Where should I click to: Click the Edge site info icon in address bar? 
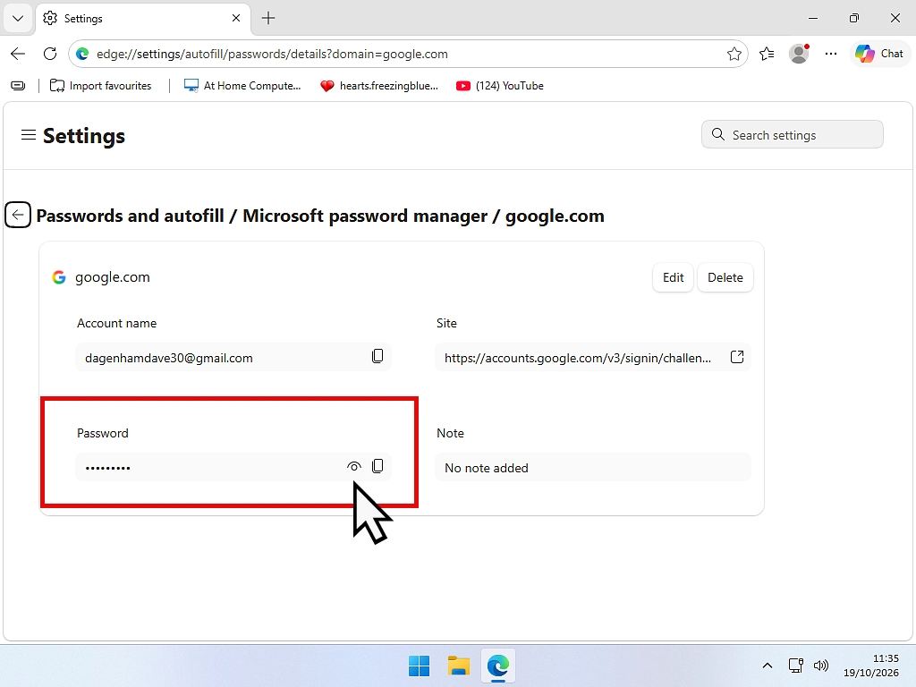[x=82, y=54]
